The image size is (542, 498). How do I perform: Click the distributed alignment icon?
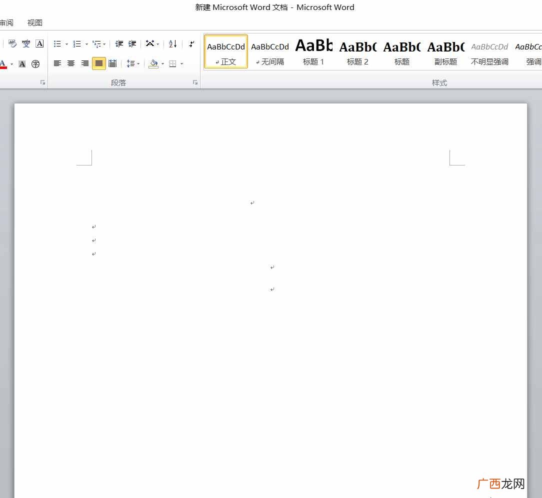112,63
